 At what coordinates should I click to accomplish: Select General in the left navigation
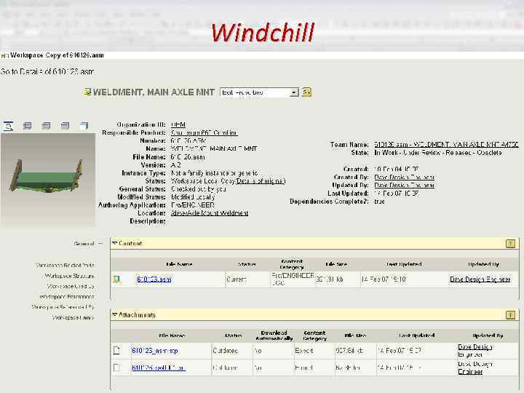coord(84,244)
